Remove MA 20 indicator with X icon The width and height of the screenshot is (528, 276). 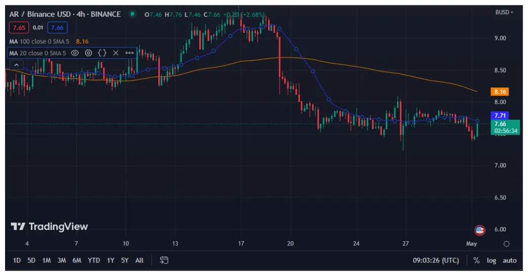coord(116,53)
